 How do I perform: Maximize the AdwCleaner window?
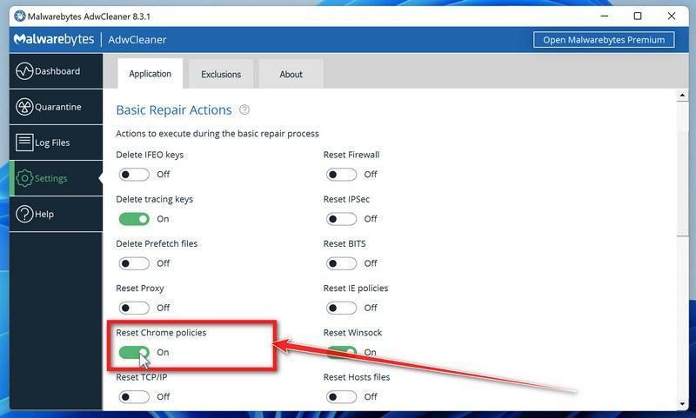[x=638, y=17]
